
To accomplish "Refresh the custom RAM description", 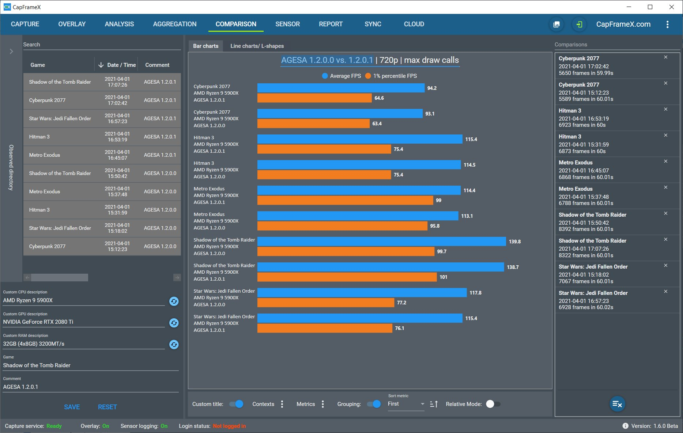I will pyautogui.click(x=174, y=344).
